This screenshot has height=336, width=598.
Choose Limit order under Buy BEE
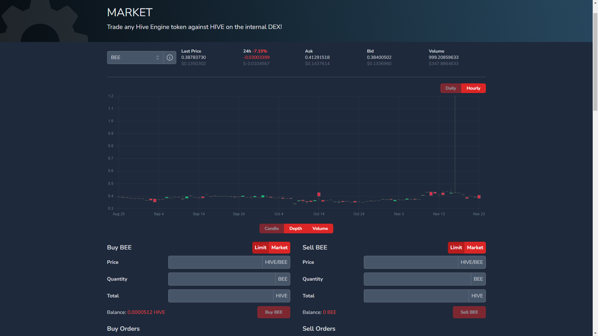pos(260,248)
